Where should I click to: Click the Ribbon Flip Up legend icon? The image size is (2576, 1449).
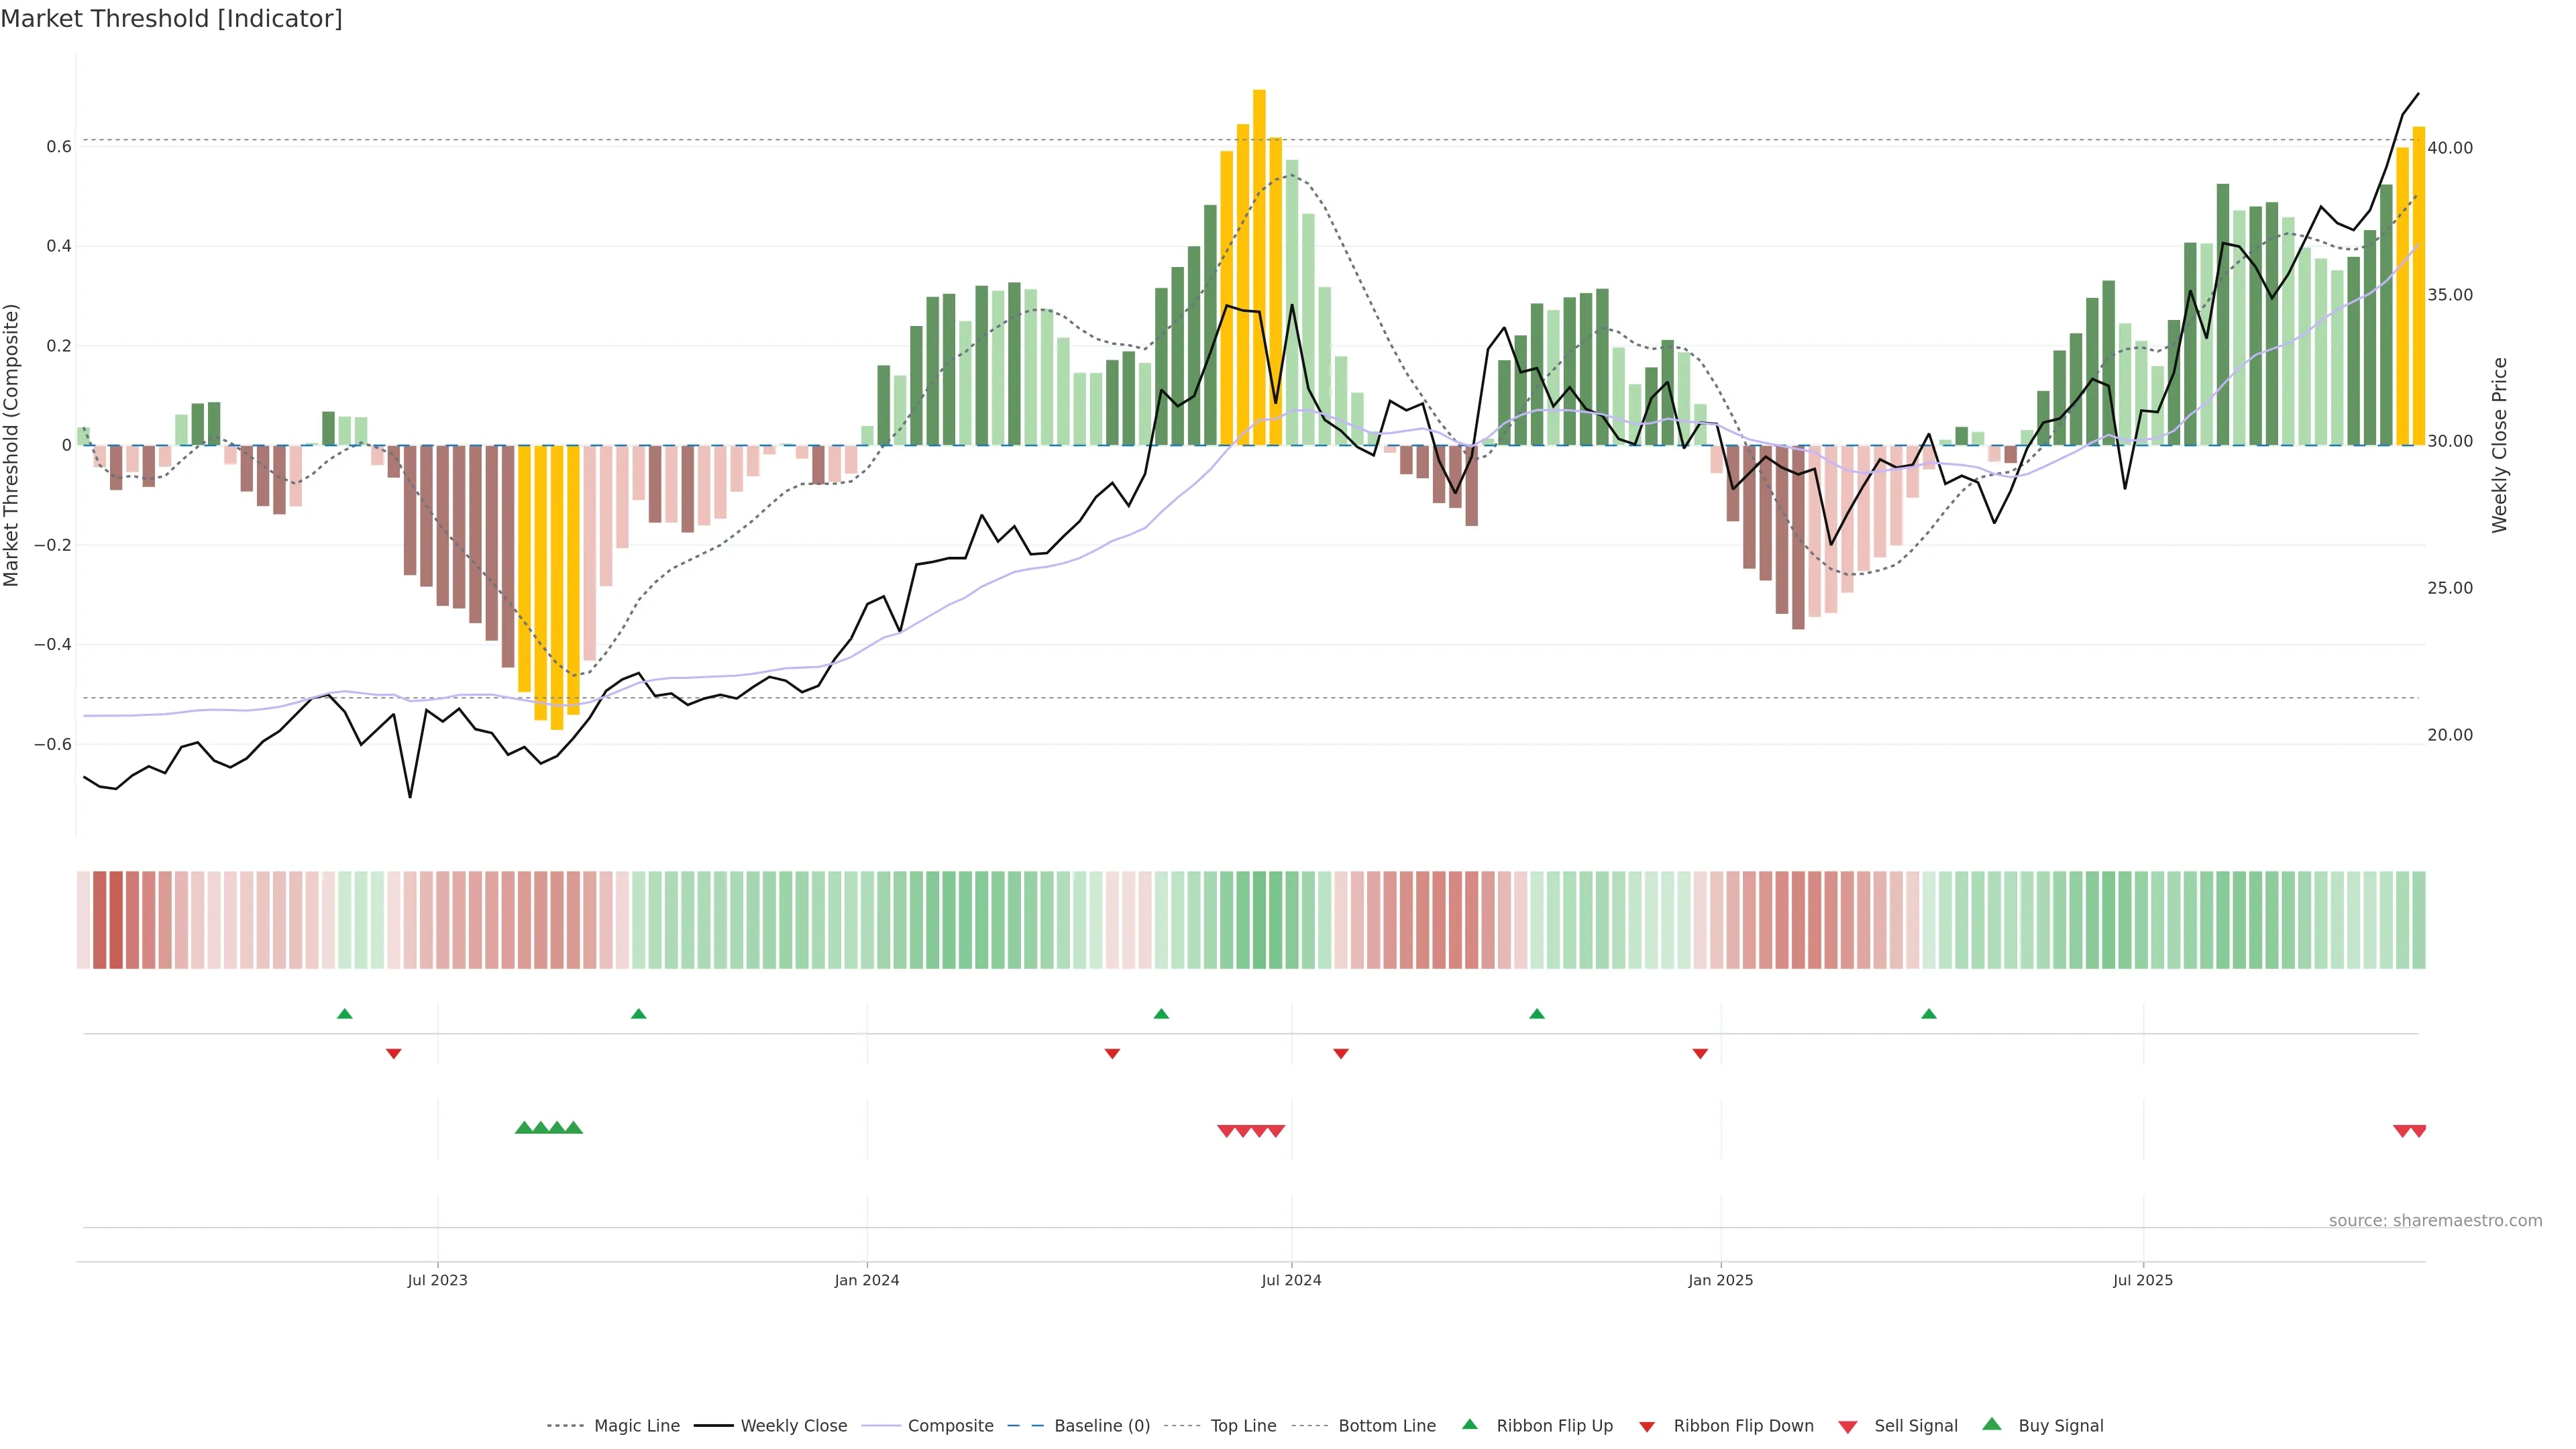click(1469, 1424)
